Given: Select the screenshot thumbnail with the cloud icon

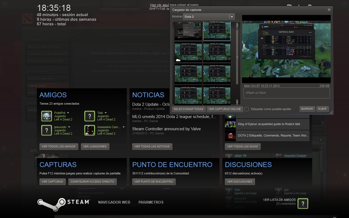Looking at the screenshot, I should pos(188,52).
